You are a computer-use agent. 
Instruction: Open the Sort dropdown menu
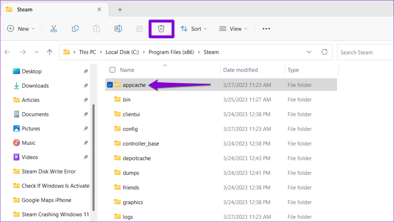pos(194,28)
